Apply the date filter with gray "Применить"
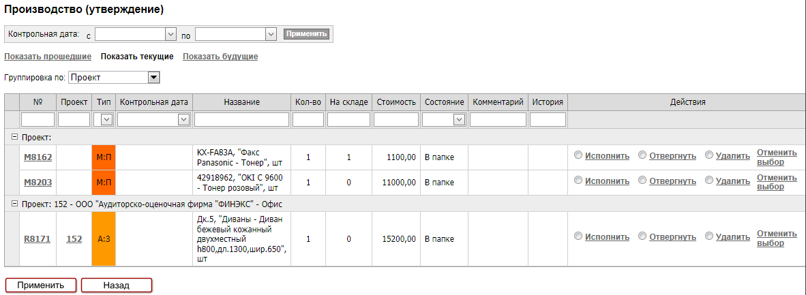 (x=306, y=33)
